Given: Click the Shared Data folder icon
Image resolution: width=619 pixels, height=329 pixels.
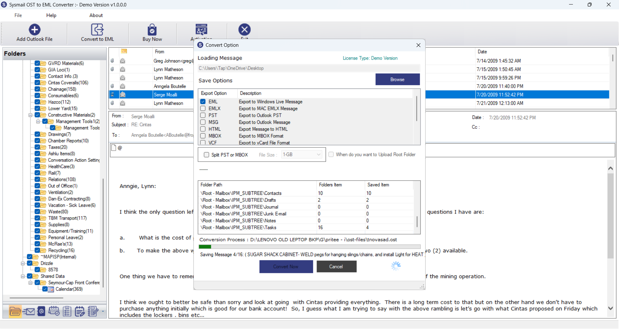Looking at the screenshot, I should [x=35, y=276].
